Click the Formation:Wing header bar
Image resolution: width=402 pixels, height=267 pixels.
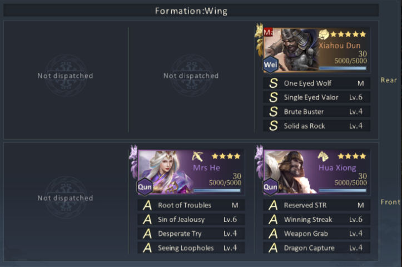[191, 11]
